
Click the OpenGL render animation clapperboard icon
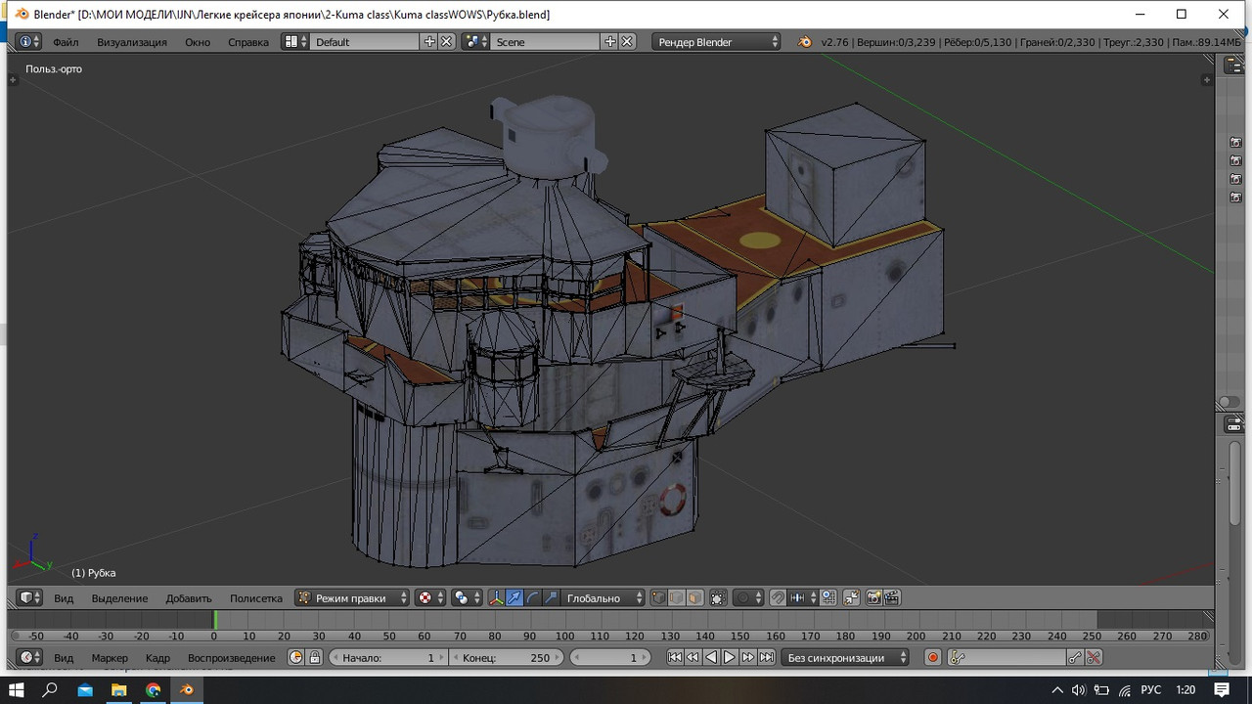pyautogui.click(x=891, y=597)
